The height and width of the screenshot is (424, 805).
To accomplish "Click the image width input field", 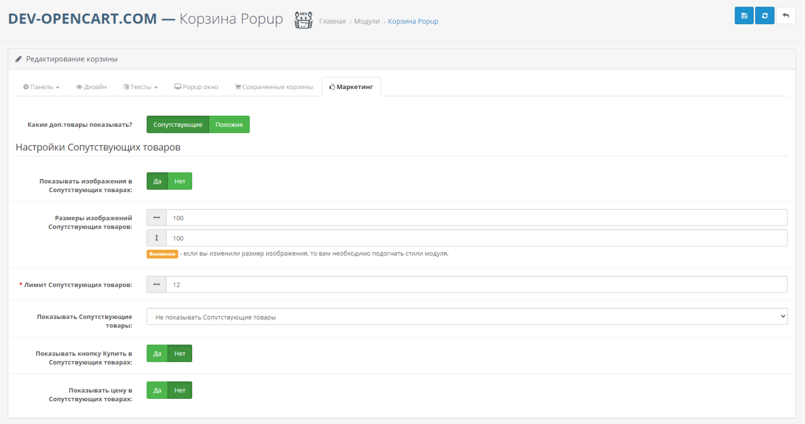I will coord(476,218).
